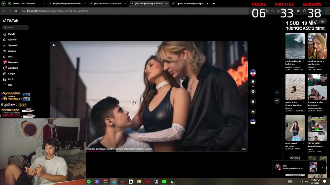Image resolution: width=330 pixels, height=185 pixels.
Task: Switch to 'La Bestia de Caballo Chico' tab
Action: [x=108, y=4]
